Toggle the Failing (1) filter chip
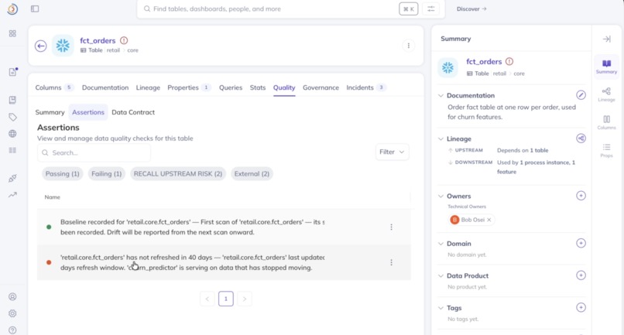The height and width of the screenshot is (335, 624). click(106, 174)
